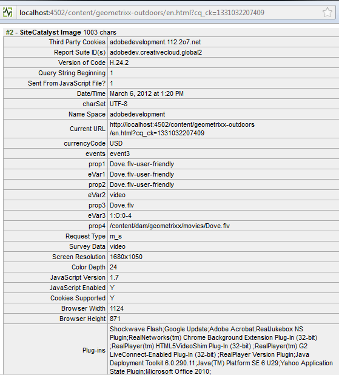
Task: Select 'March 6, 2012 at 1:20 PM'
Action: pyautogui.click(x=147, y=93)
